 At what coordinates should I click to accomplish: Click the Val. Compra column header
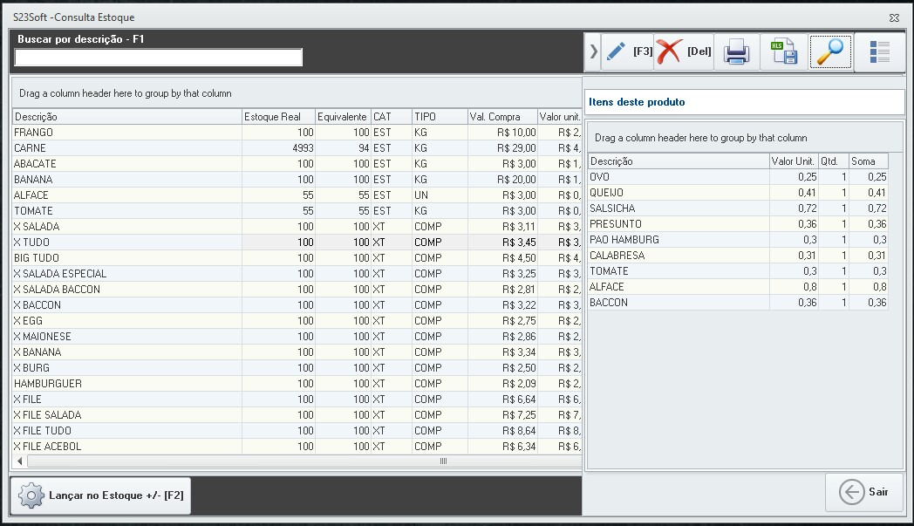(x=501, y=117)
